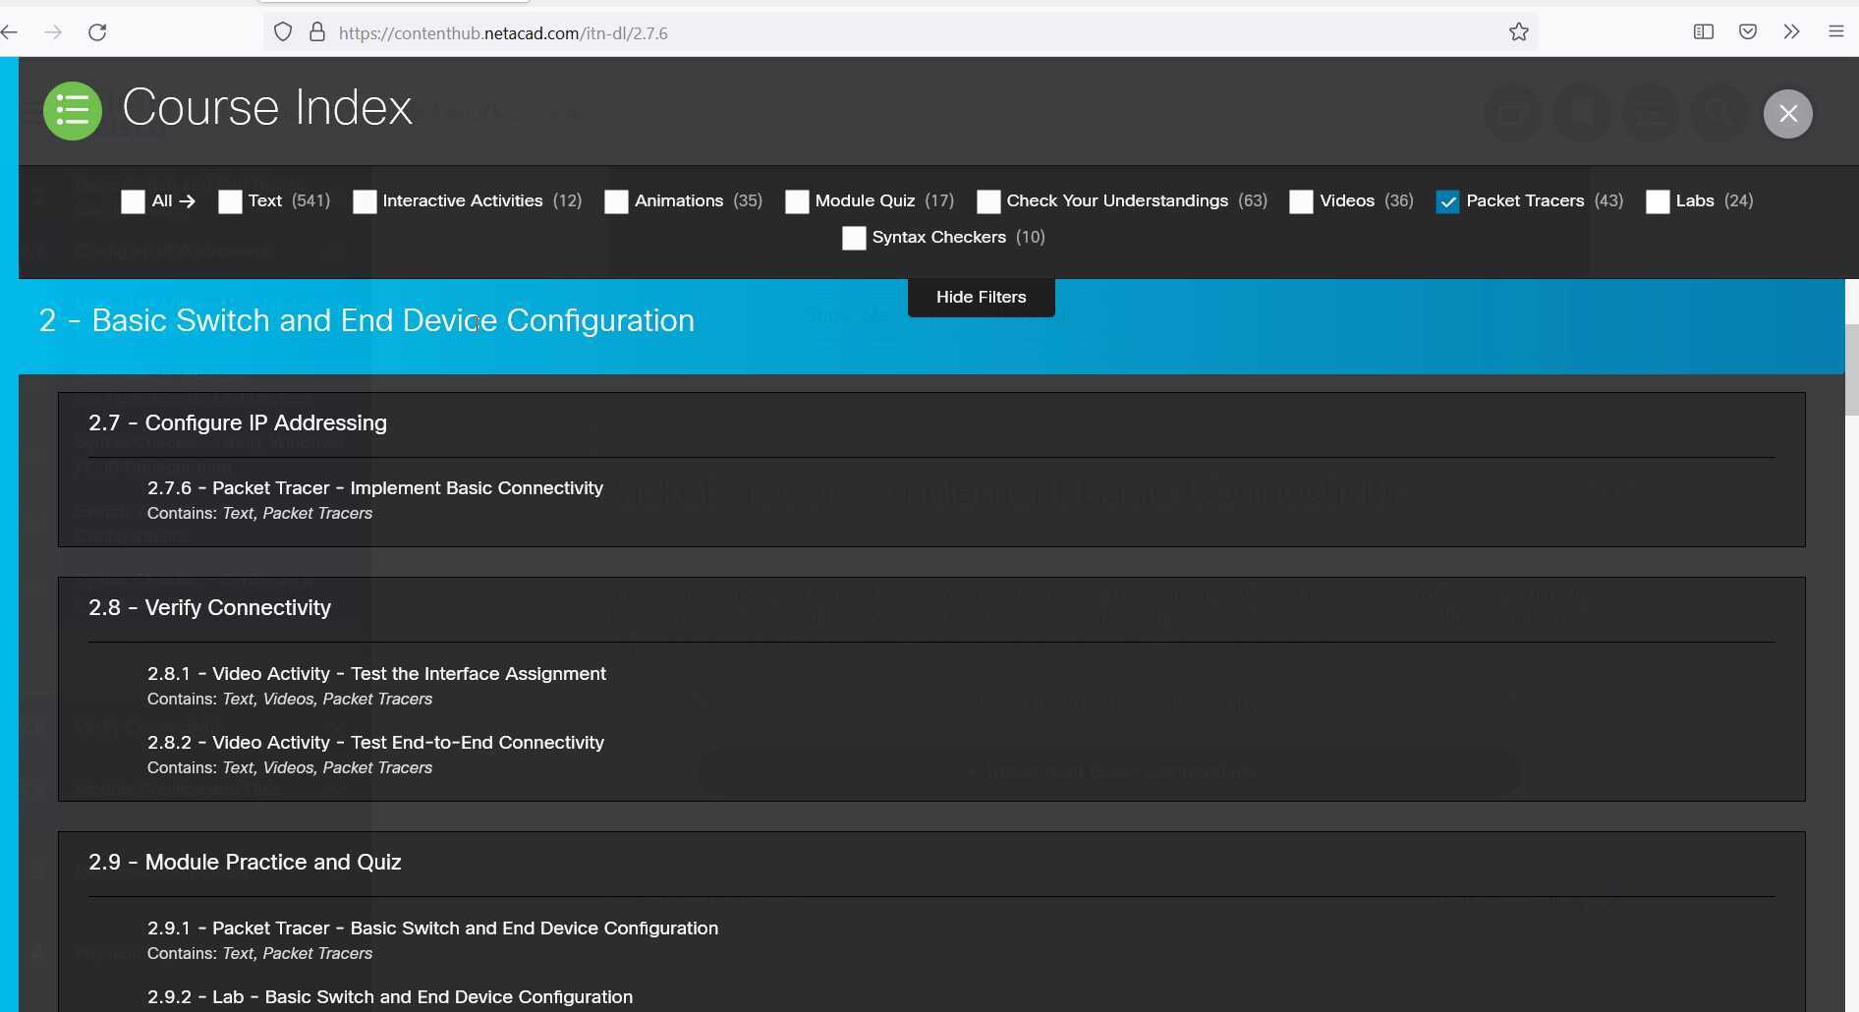The image size is (1859, 1012).
Task: Reload the current page
Action: [97, 31]
